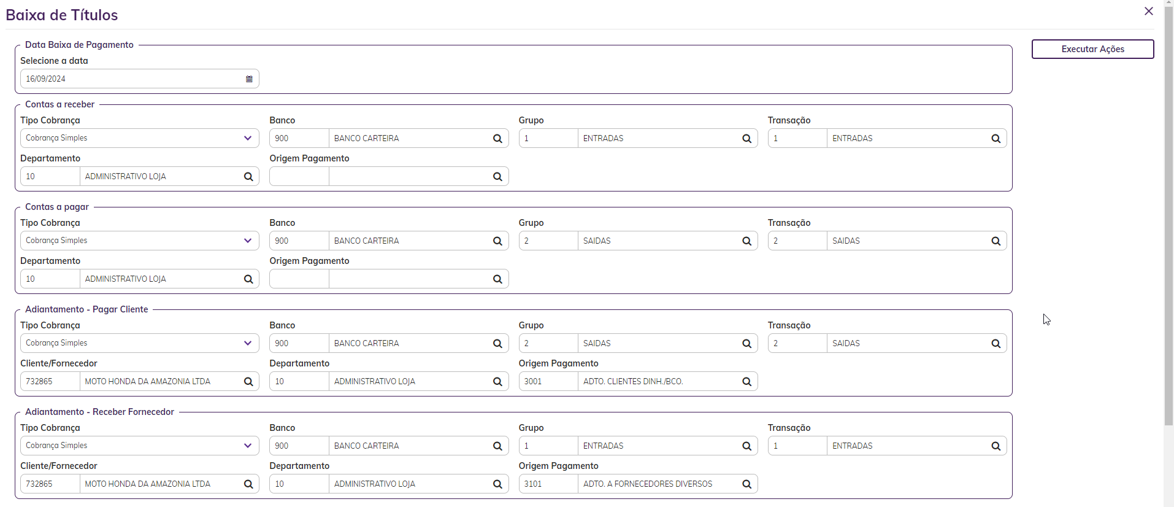Click the Executar Ações button
The image size is (1174, 507).
[x=1092, y=49]
